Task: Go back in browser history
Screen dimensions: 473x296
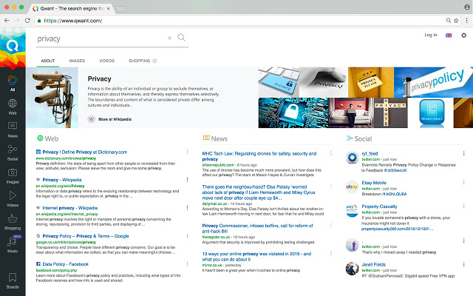Action: (x=7, y=21)
